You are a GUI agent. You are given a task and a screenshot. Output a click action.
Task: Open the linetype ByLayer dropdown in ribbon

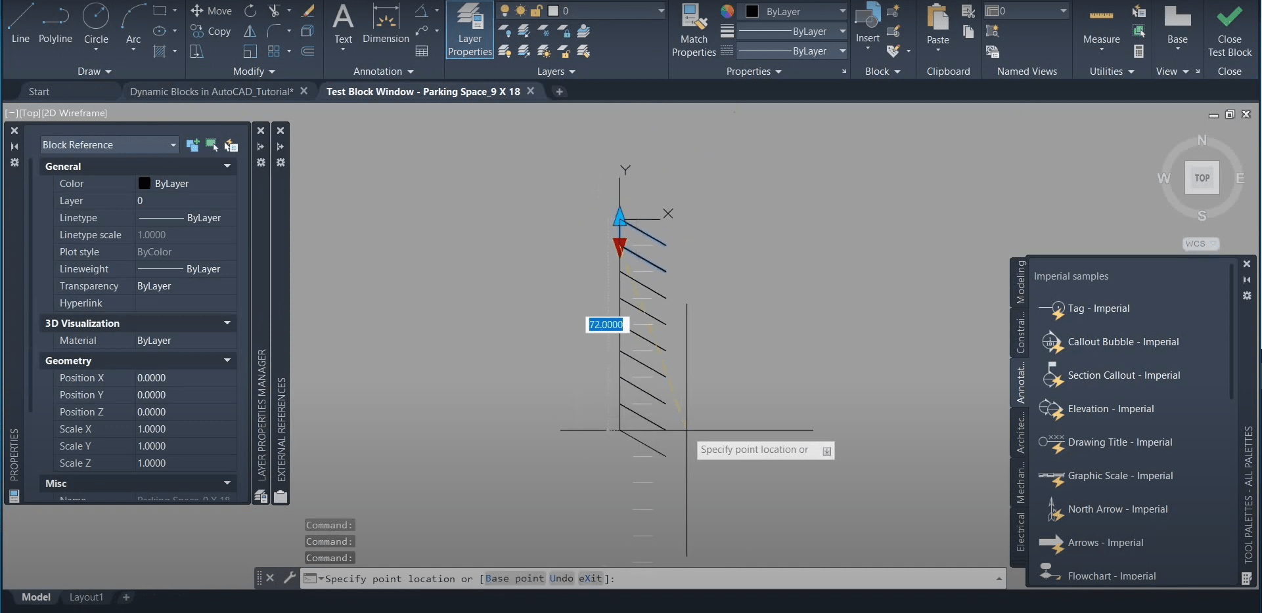coord(792,51)
